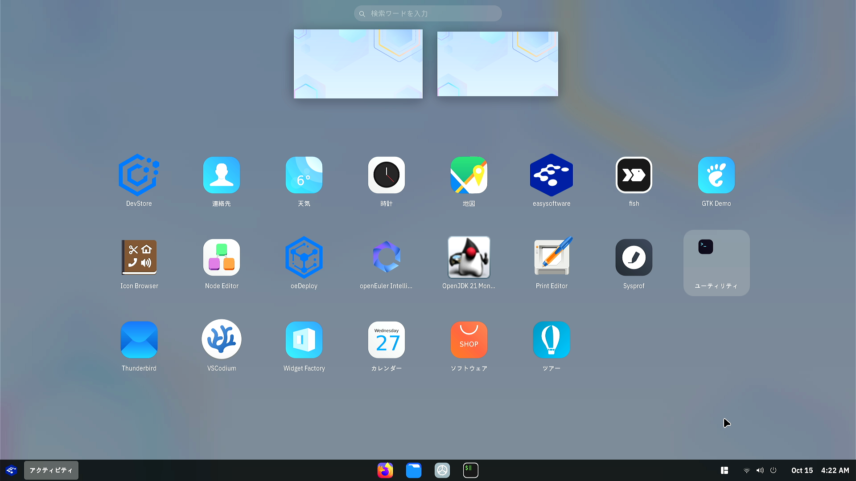Select the first workspace thumbnail

[358, 64]
